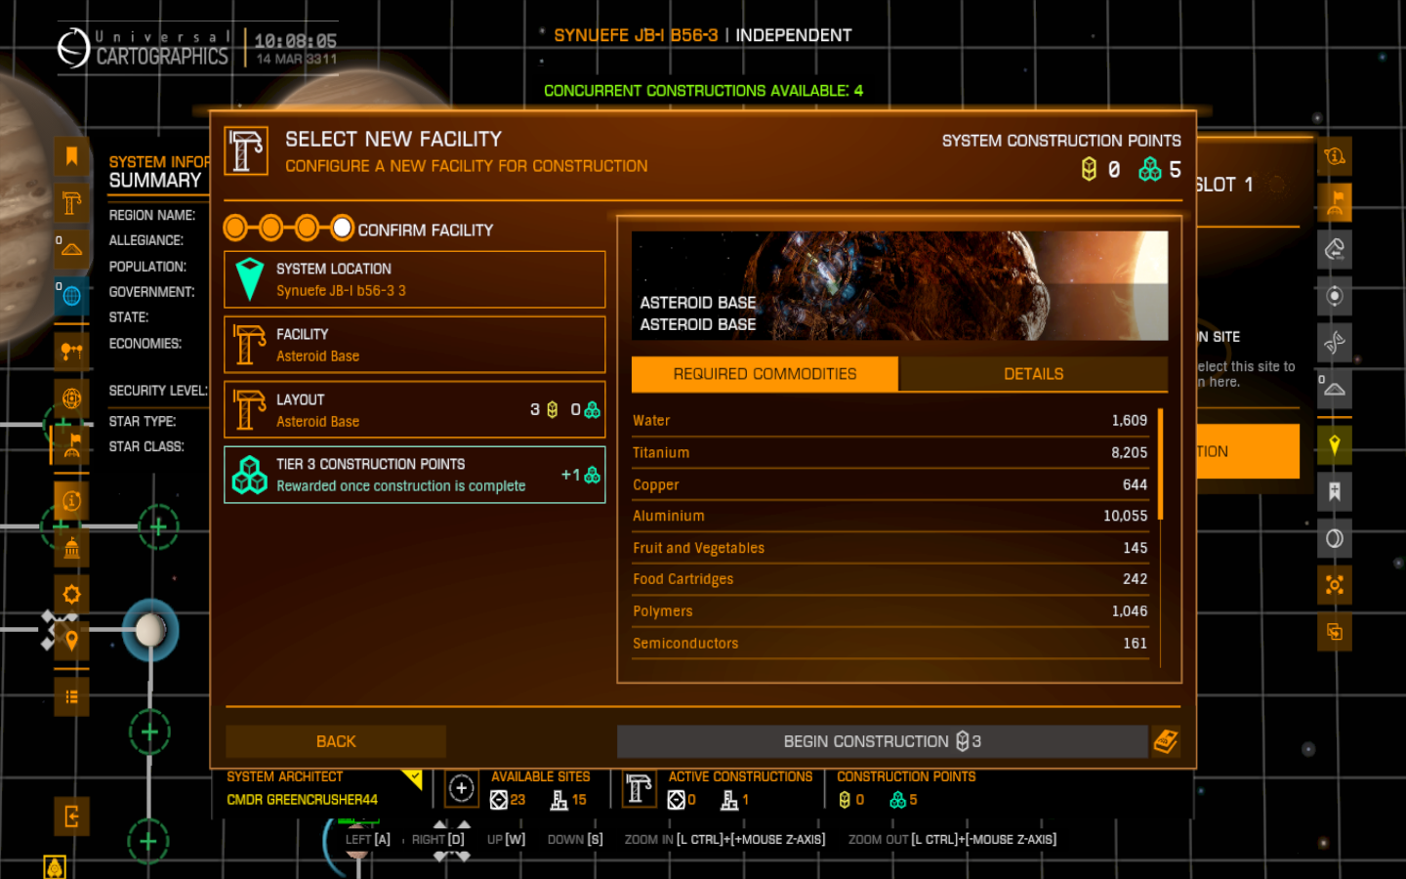Open the gear settings icon in left sidebar
The width and height of the screenshot is (1406, 879).
(x=71, y=594)
